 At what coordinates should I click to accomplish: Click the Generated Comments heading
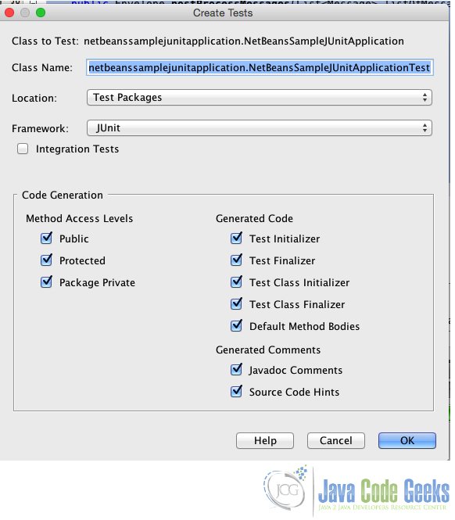pos(268,350)
